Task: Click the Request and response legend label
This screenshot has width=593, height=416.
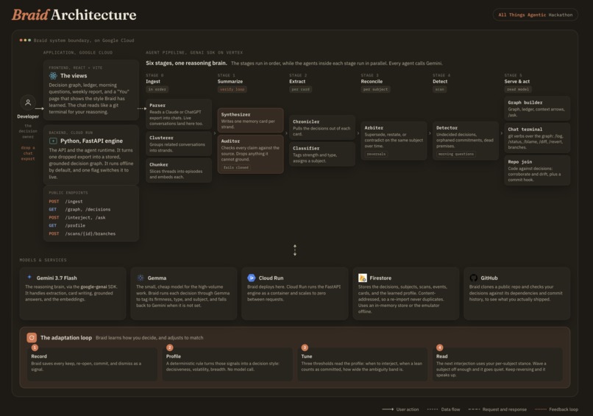Action: tap(505, 409)
